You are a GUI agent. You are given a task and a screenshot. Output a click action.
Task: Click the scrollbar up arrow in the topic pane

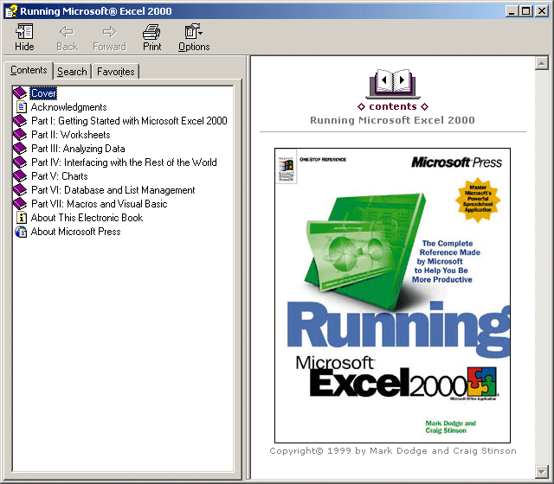click(x=542, y=63)
